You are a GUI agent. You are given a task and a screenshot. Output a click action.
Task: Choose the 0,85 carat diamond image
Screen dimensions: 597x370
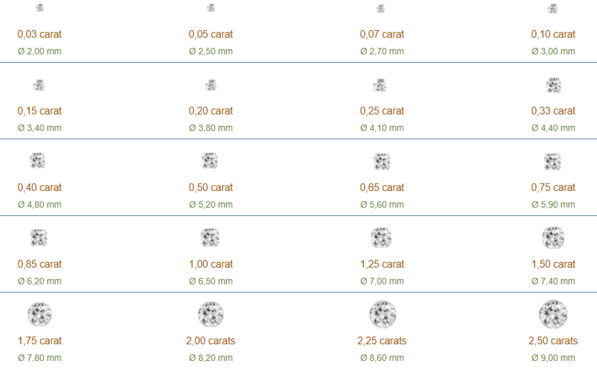[x=40, y=238]
